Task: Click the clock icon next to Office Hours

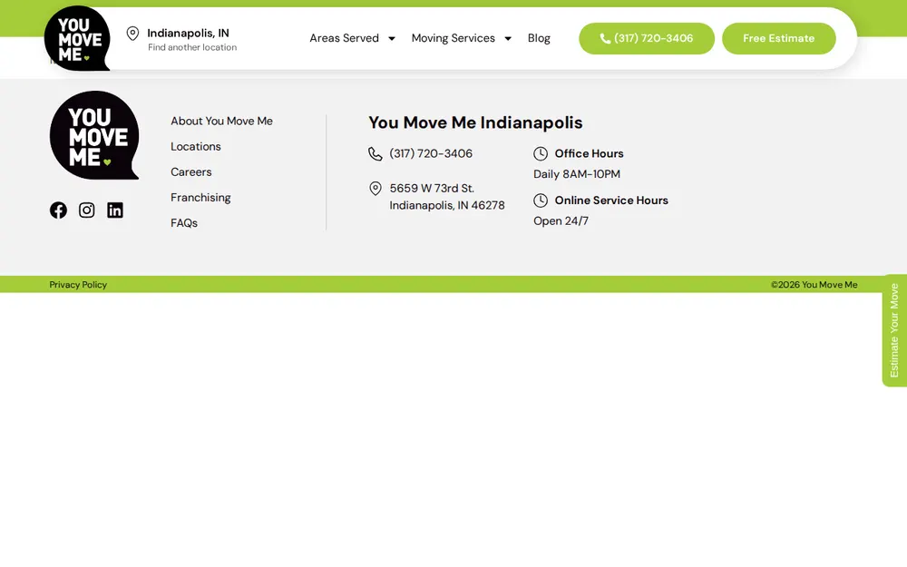Action: pyautogui.click(x=541, y=153)
